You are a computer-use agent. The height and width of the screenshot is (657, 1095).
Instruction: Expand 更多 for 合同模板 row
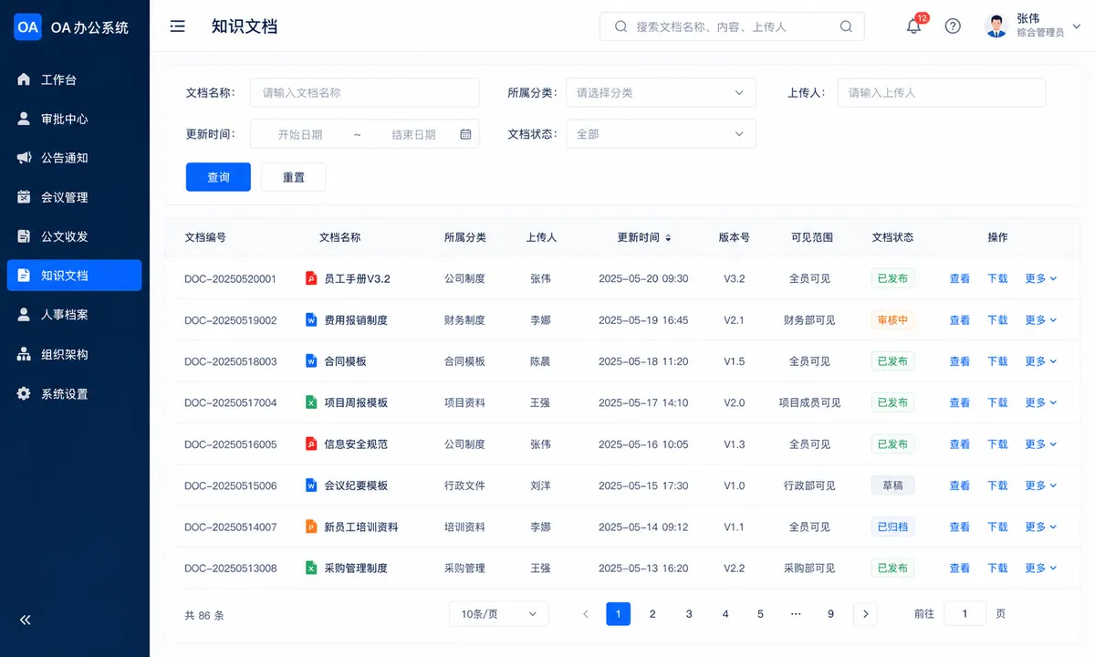click(1041, 361)
